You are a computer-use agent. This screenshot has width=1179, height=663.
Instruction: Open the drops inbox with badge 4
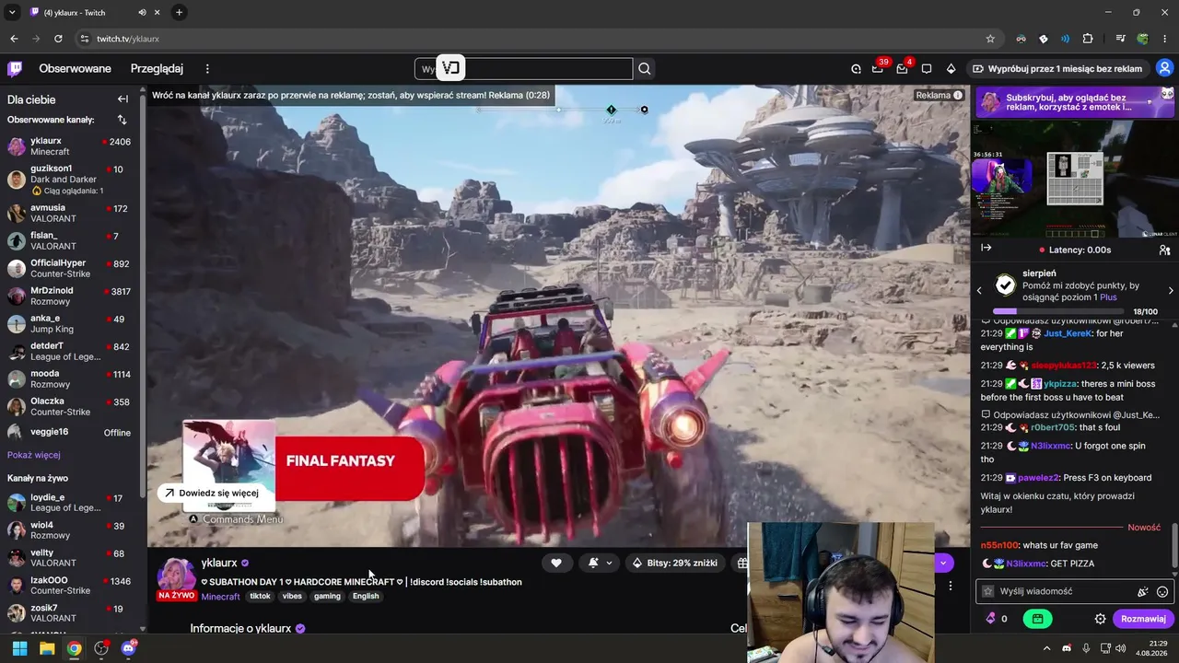pyautogui.click(x=903, y=68)
